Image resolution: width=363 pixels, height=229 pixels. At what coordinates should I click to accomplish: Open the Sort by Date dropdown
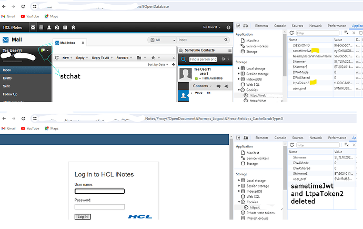(158, 65)
